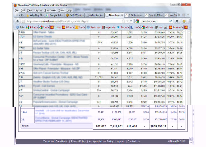Screen dimensions: 206x147
Task: Expand the list-all-tabs dropdown arrow
Action: click(x=188, y=15)
